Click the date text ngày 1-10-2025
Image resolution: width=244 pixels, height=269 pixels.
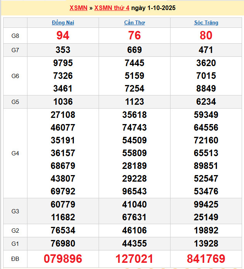click(153, 8)
